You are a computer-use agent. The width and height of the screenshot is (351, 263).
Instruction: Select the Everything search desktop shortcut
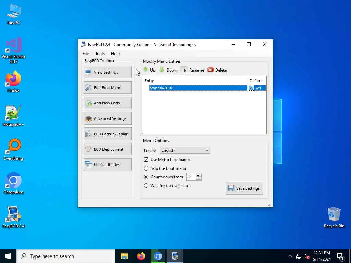[x=13, y=150]
